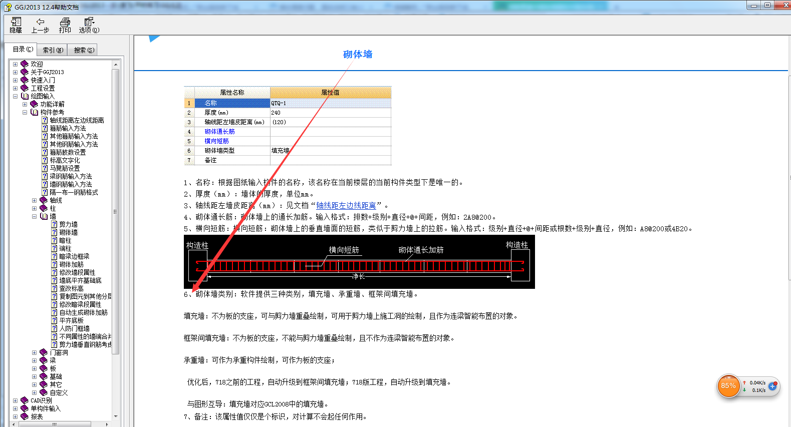
Task: Open help topic icon for 墙底平齐基础底
Action: (x=54, y=280)
